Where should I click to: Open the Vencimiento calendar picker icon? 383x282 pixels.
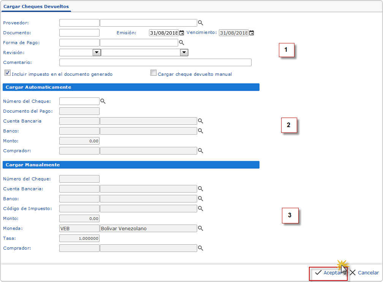pyautogui.click(x=252, y=33)
